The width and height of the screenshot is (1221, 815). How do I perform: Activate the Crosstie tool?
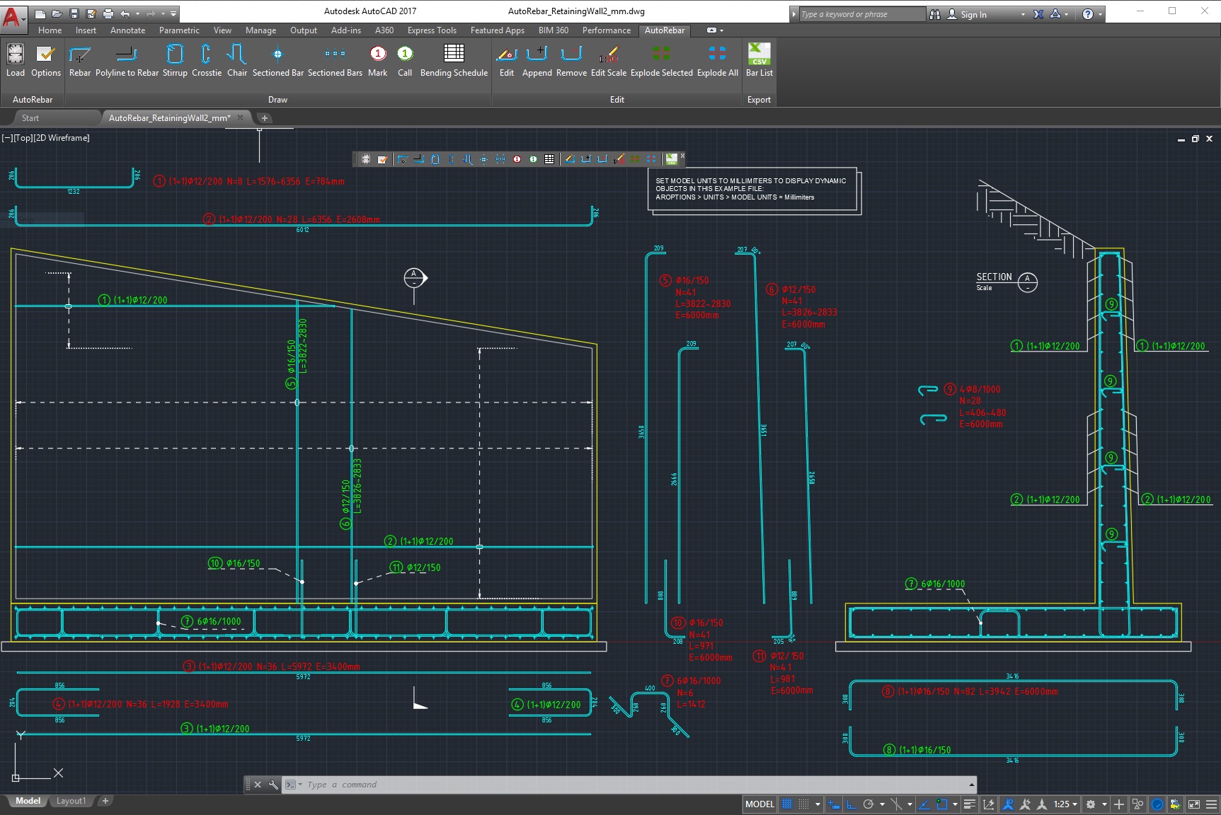point(206,60)
